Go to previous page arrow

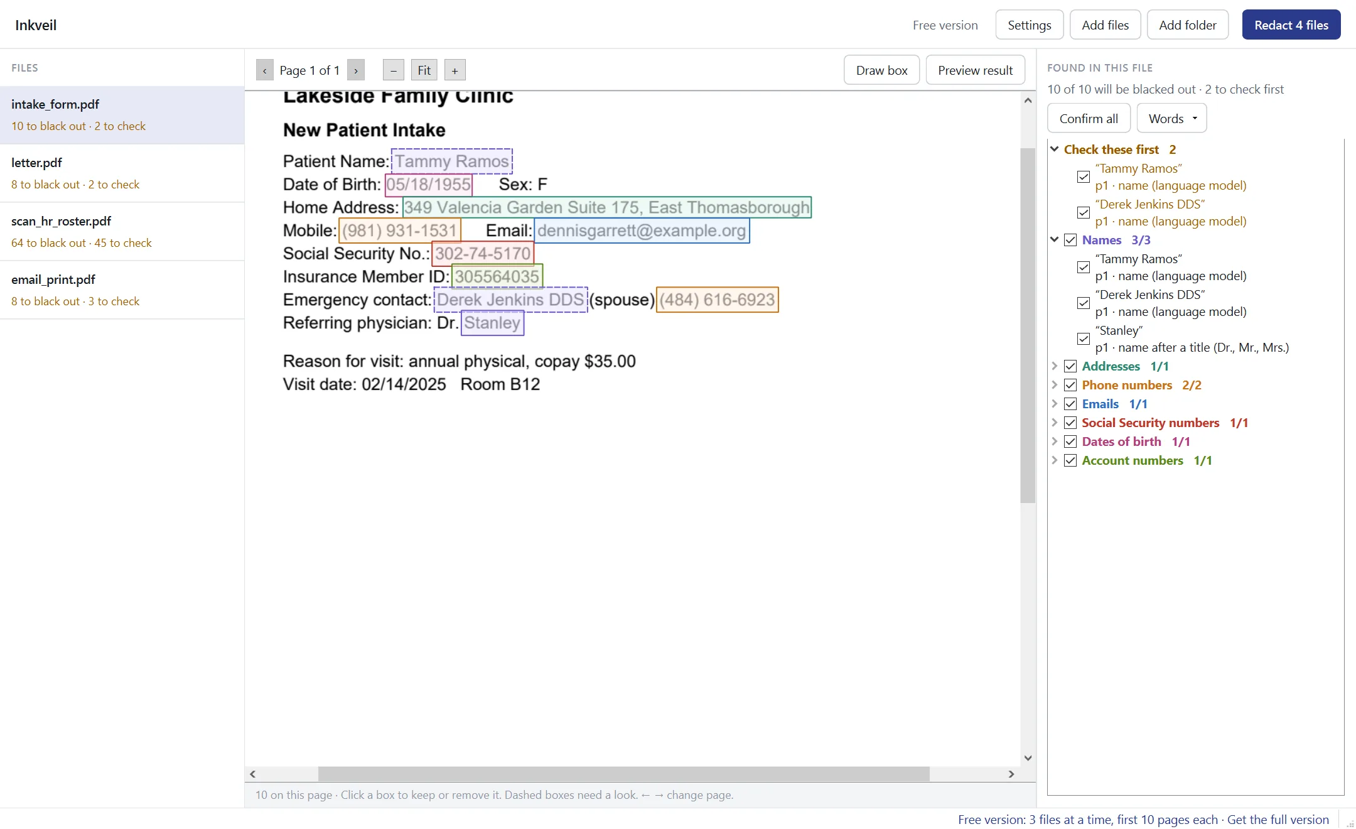264,70
